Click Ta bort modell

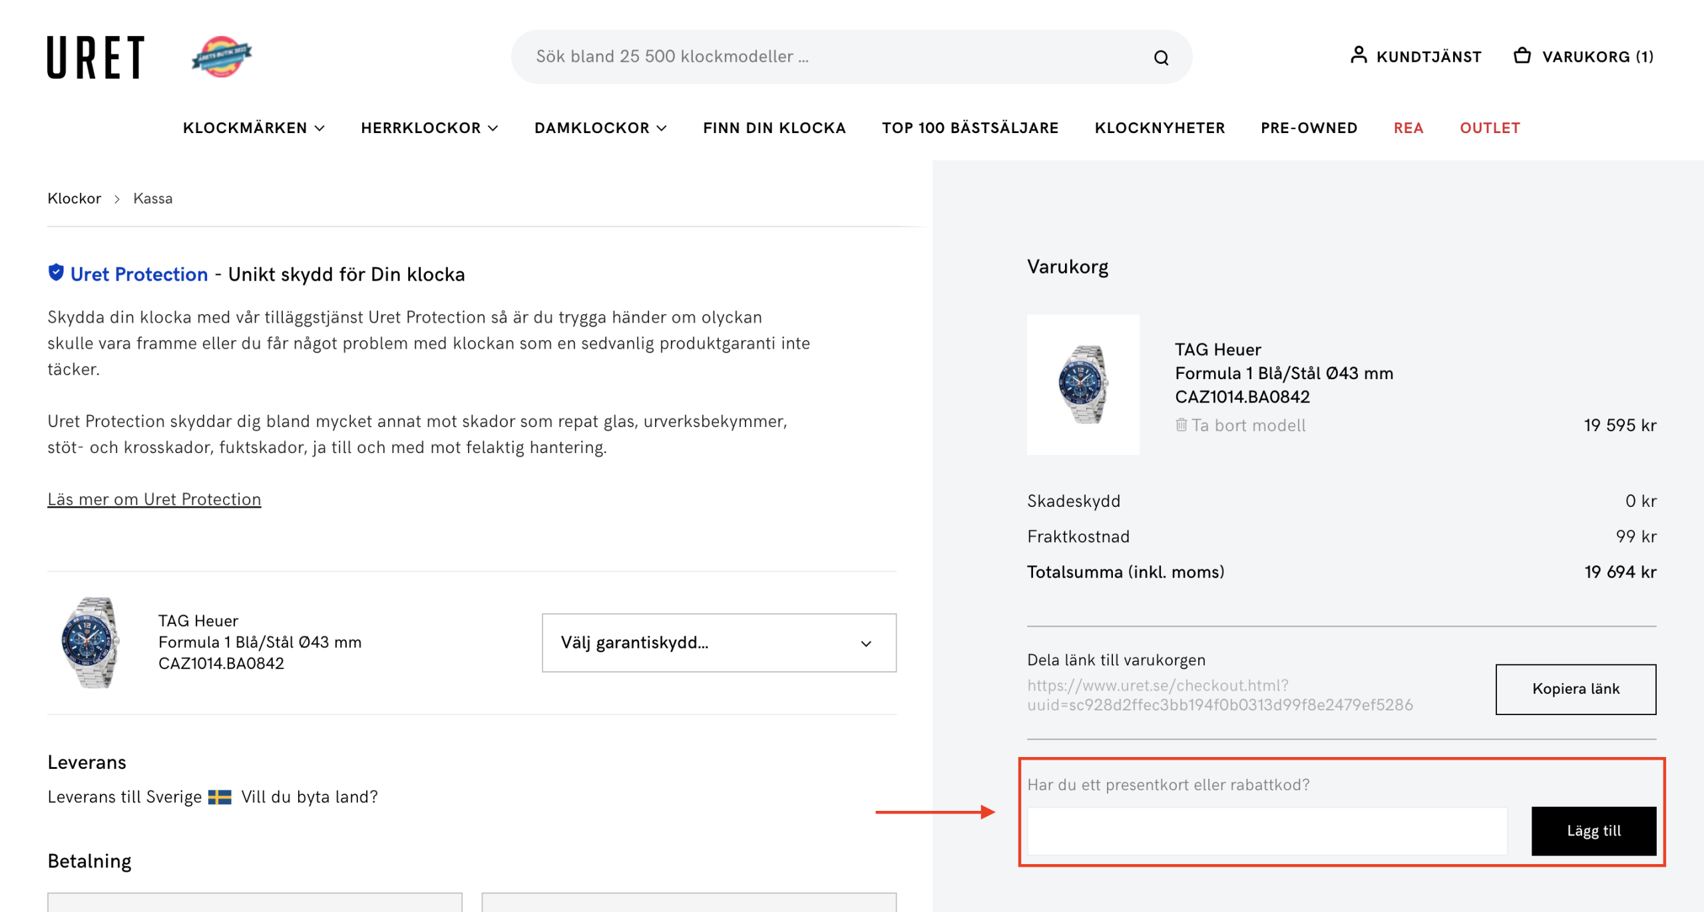point(1248,425)
